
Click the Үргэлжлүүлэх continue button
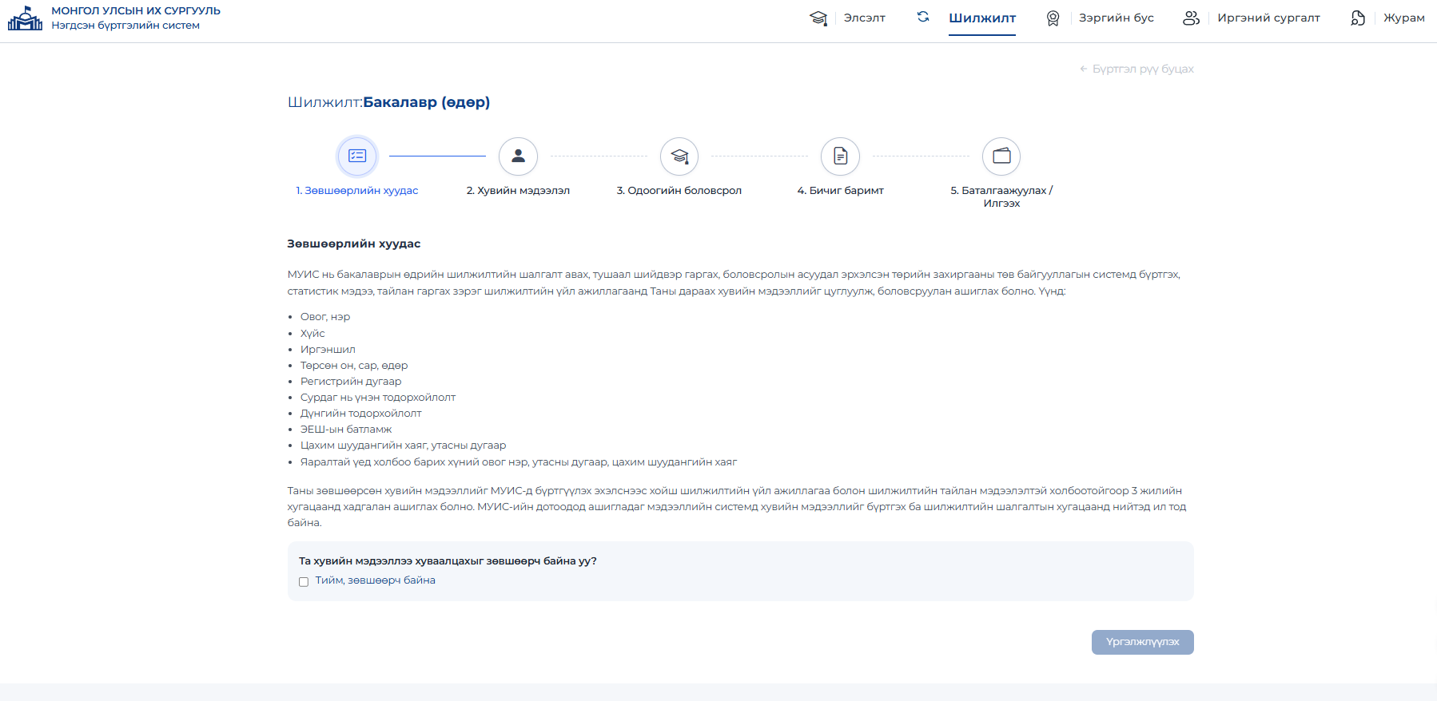click(x=1143, y=642)
